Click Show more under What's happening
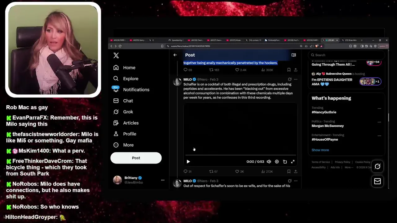The width and height of the screenshot is (397, 223). click(x=320, y=150)
